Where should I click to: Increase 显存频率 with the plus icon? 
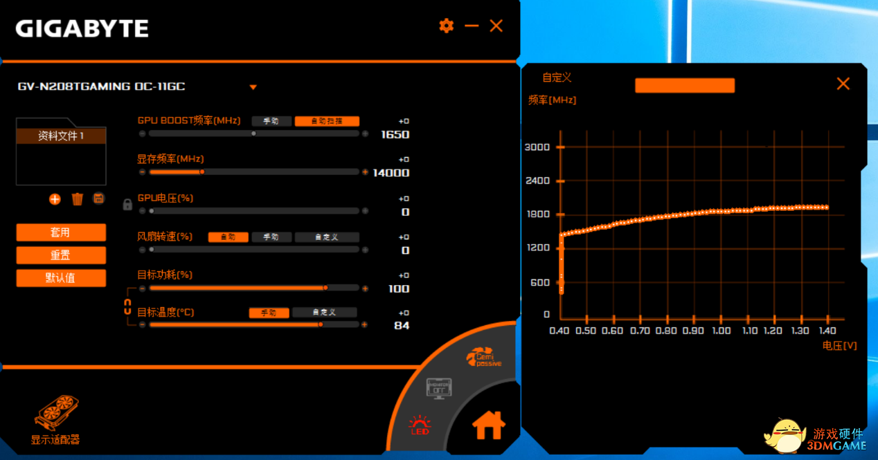[x=365, y=172]
